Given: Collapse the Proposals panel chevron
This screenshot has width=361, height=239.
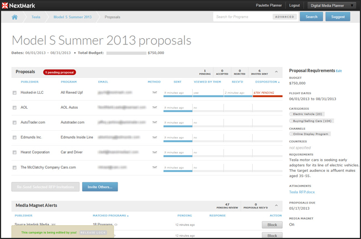Looking at the screenshot, I should 276,72.
